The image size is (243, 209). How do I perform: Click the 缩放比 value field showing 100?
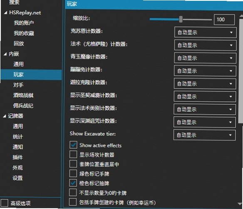point(224,20)
